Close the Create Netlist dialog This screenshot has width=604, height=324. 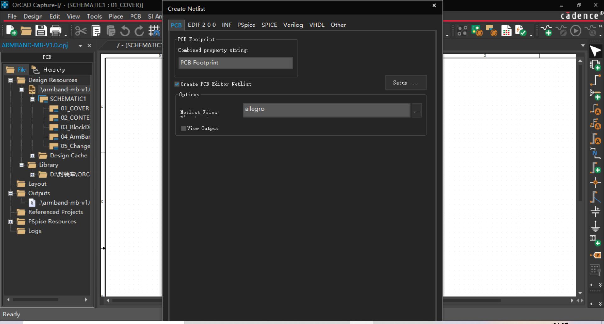[x=434, y=5]
